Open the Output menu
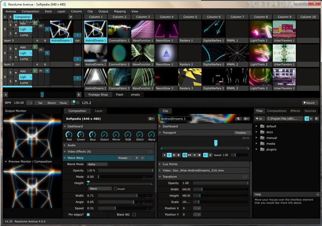The image size is (322, 226). coord(103,12)
